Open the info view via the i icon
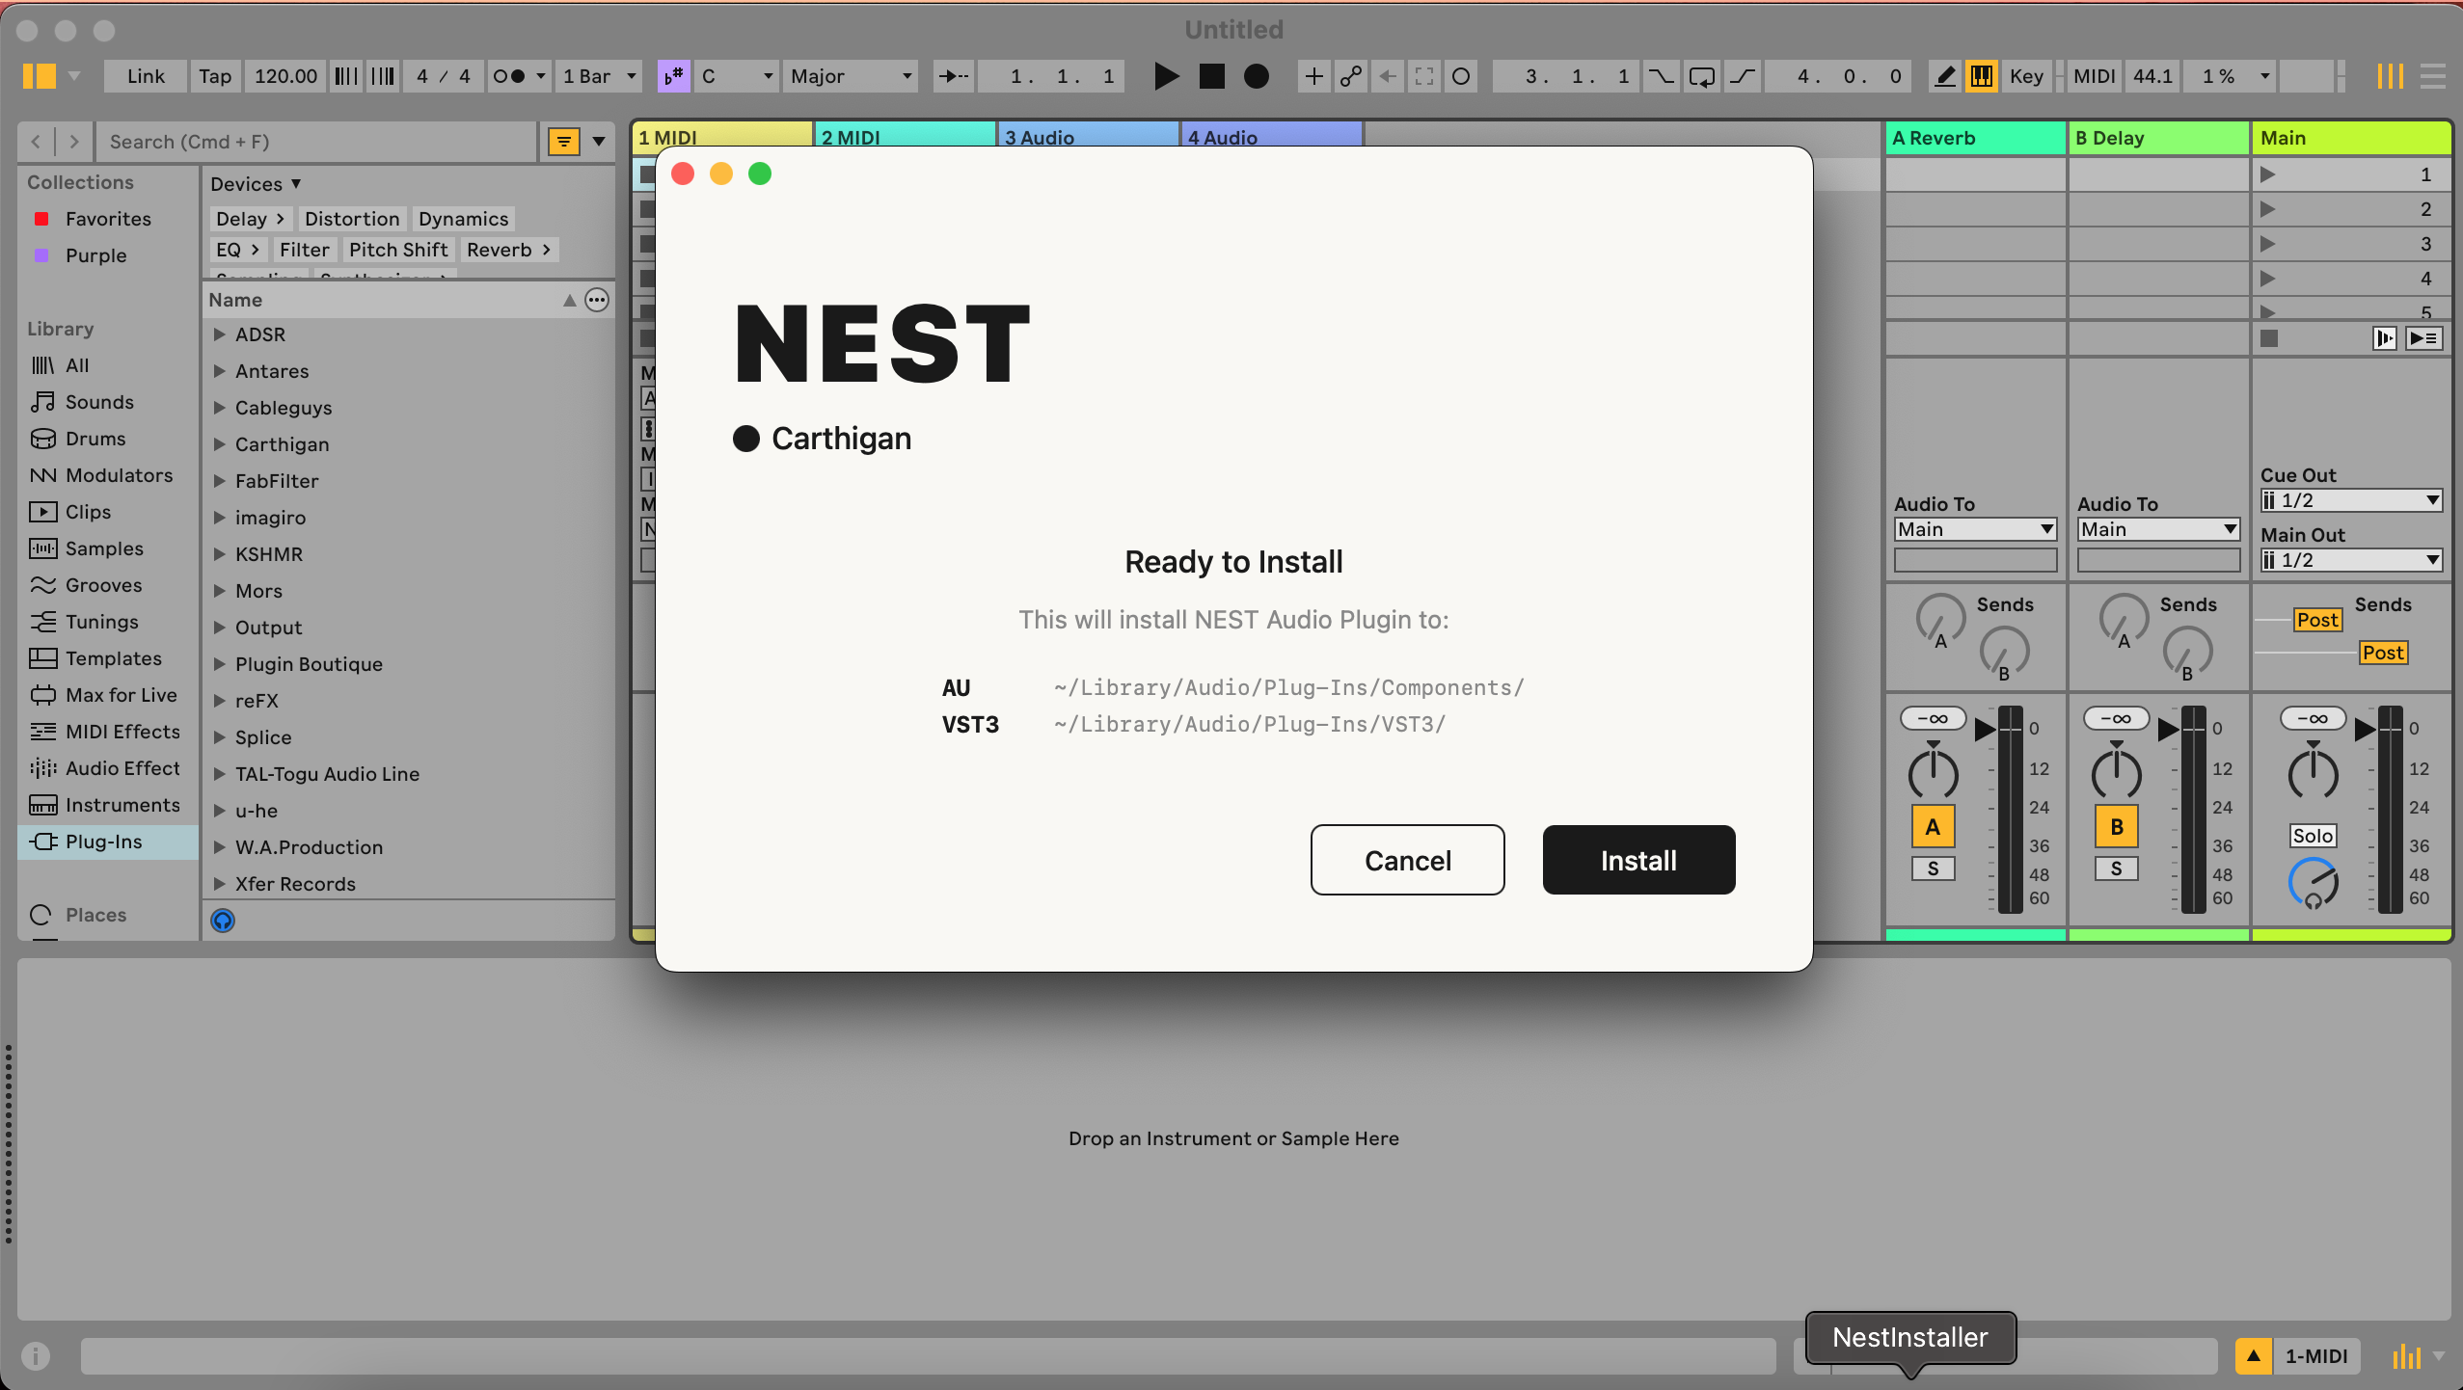Viewport: 2463px width, 1390px height. (x=36, y=1356)
